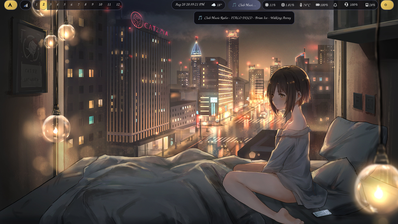Switch to workspace 1
Image resolution: width=398 pixels, height=224 pixels.
point(36,5)
